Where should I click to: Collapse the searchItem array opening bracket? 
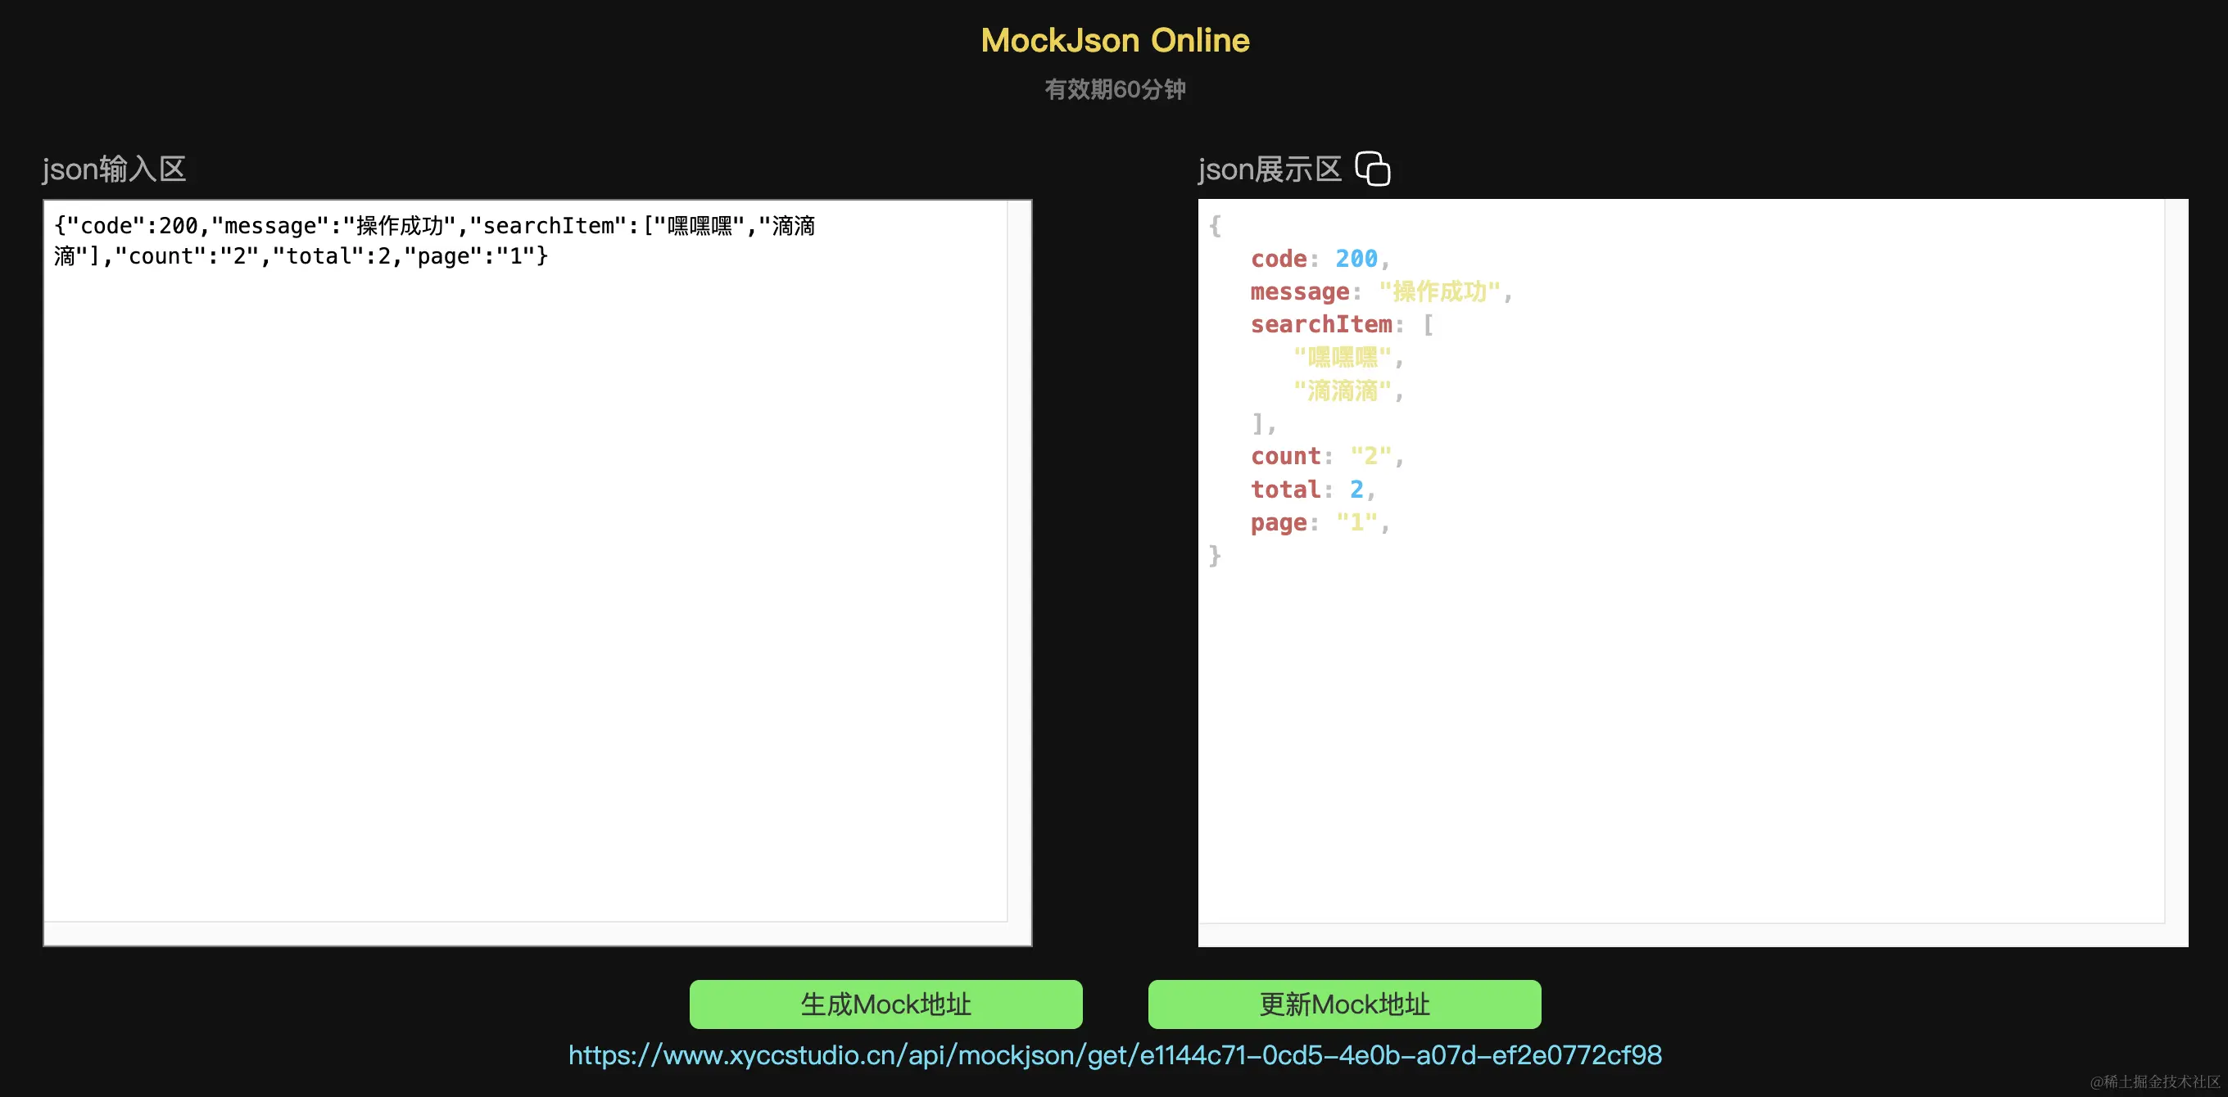[1428, 324]
